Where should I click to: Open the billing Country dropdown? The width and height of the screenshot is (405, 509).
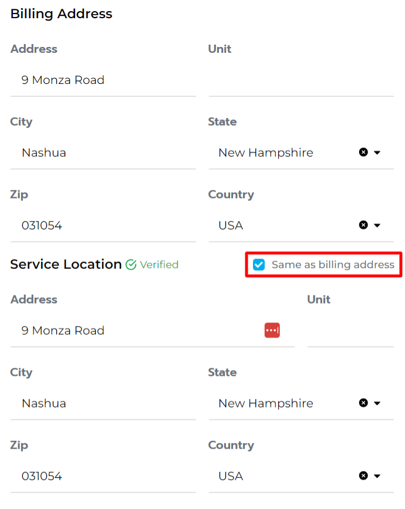tap(378, 225)
